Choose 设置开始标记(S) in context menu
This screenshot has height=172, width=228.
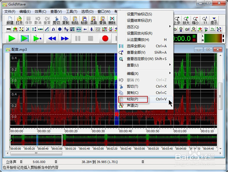(x=145, y=14)
